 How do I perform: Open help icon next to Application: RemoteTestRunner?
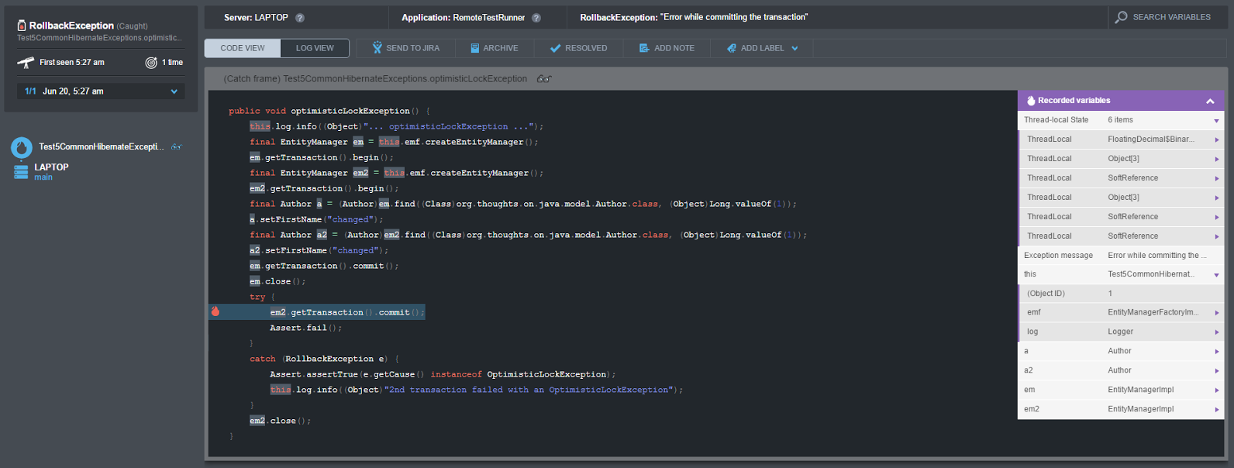536,17
